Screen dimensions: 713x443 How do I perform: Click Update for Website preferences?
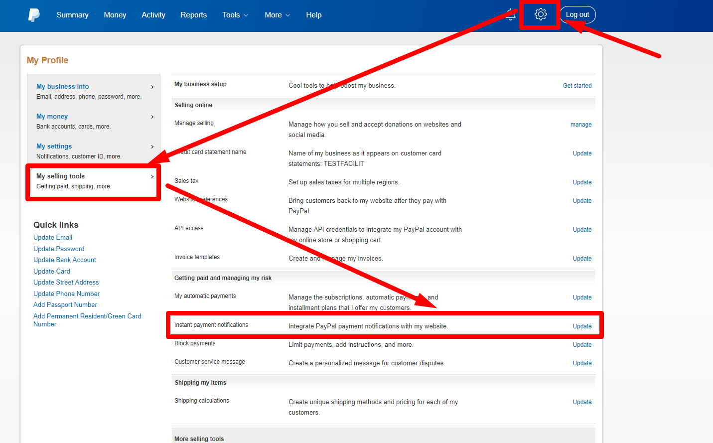coord(582,201)
